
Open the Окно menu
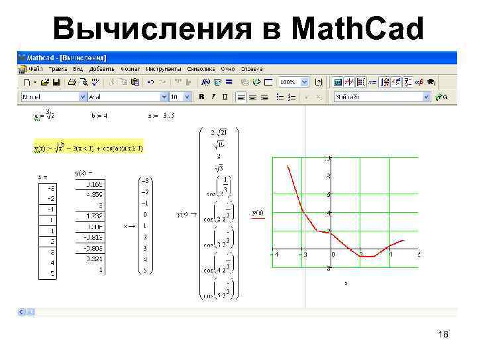click(x=228, y=69)
